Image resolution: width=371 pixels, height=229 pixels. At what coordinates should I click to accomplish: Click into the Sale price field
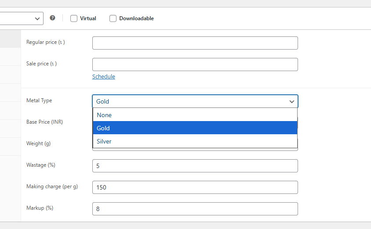(x=195, y=64)
